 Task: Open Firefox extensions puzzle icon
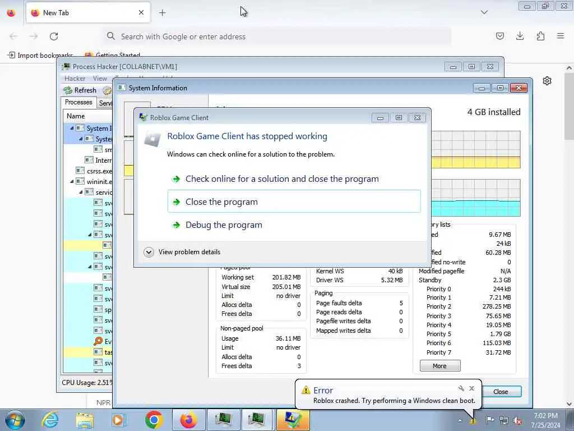pos(540,36)
